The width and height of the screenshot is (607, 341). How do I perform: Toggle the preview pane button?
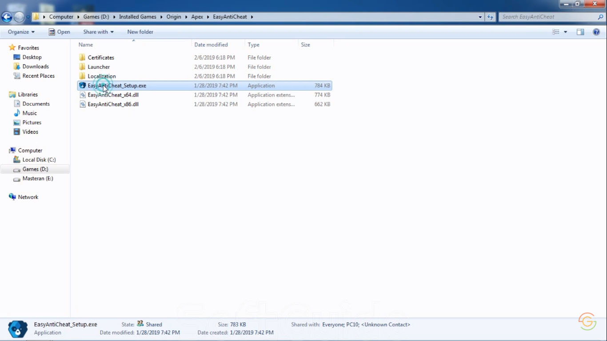580,32
